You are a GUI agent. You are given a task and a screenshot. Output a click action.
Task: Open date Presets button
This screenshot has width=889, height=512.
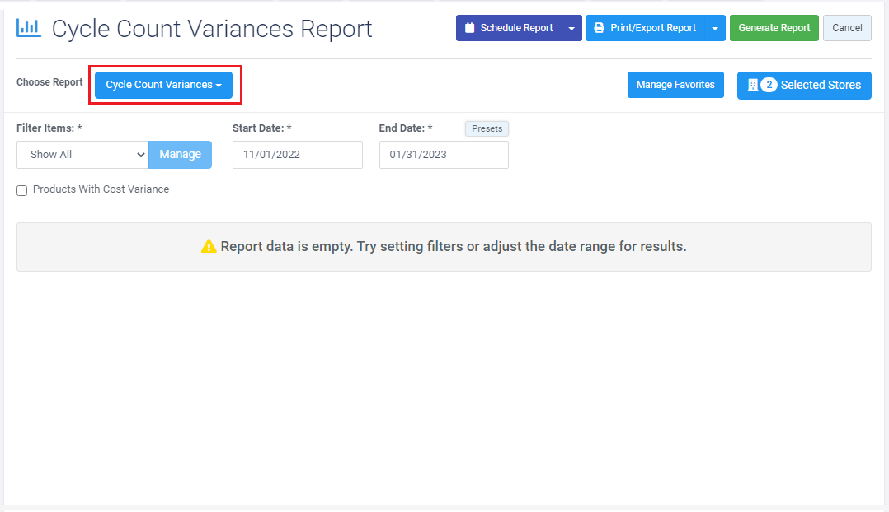[487, 128]
